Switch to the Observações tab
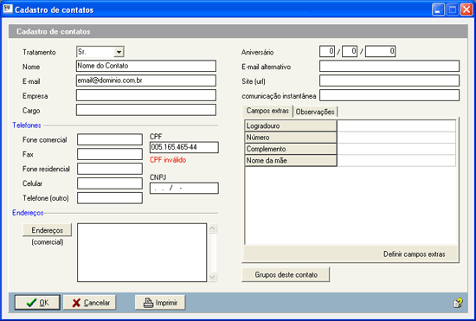This screenshot has height=321, width=476. pos(315,112)
